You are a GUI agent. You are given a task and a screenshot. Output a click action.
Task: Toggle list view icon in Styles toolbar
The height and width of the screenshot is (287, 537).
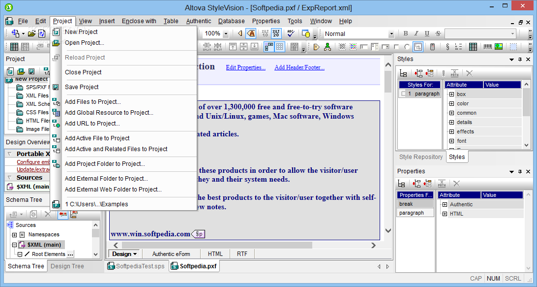[x=403, y=73]
